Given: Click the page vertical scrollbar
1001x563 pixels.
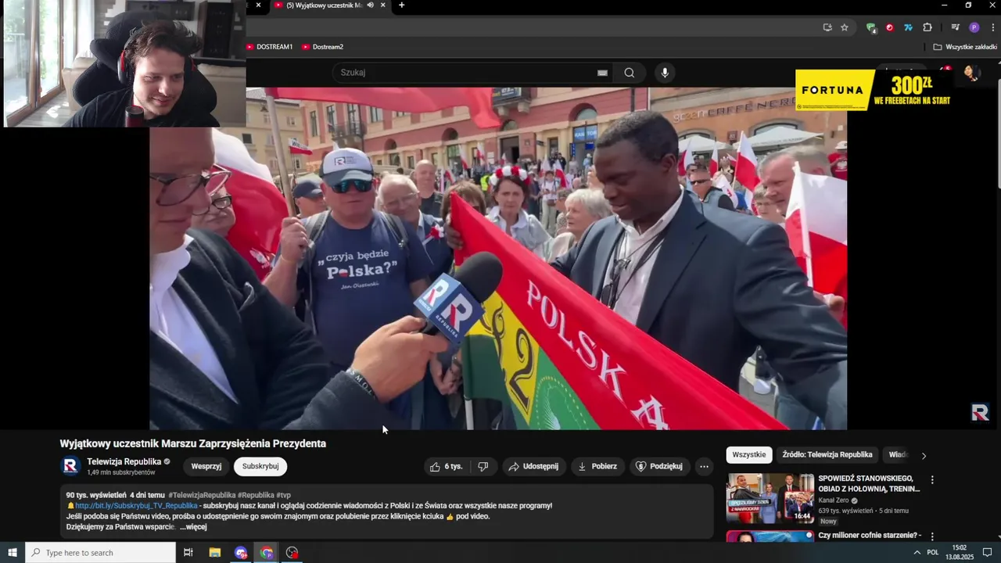Looking at the screenshot, I should click(997, 125).
